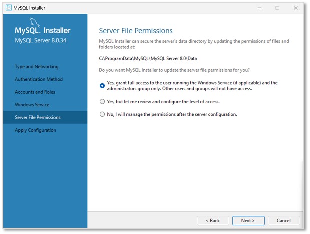Screen dimensions: 310x234
Task: Click the MySQL dolphin logo in sidebar
Action: point(35,22)
